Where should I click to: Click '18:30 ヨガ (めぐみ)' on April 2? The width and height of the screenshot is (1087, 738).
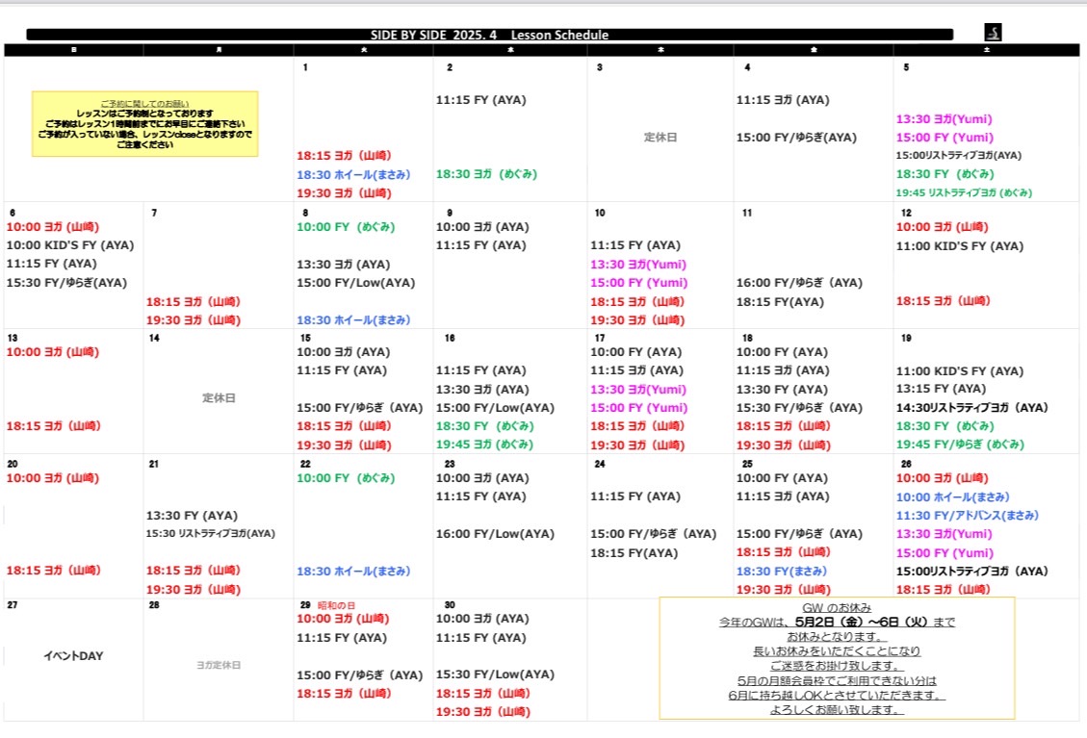click(486, 174)
